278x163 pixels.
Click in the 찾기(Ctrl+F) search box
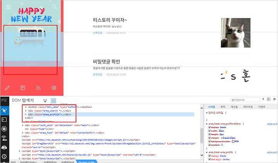(246, 100)
